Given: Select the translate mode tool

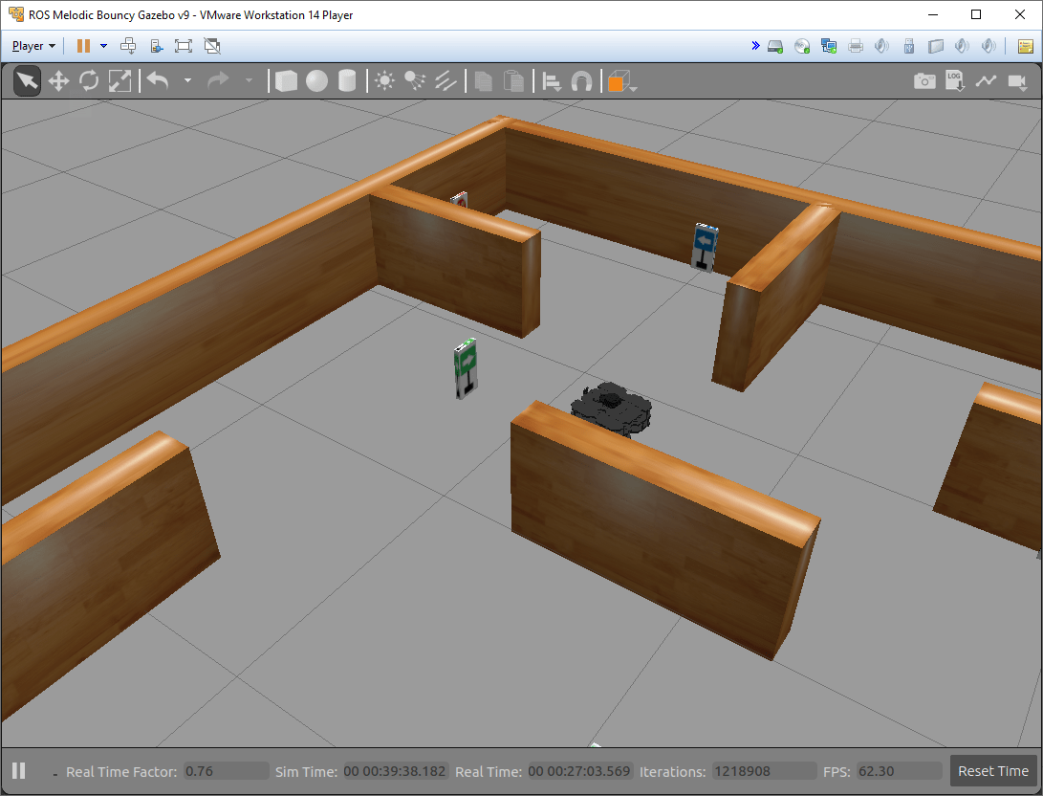Looking at the screenshot, I should [x=58, y=81].
